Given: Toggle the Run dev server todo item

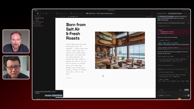Looking at the screenshot, I should (158, 23).
